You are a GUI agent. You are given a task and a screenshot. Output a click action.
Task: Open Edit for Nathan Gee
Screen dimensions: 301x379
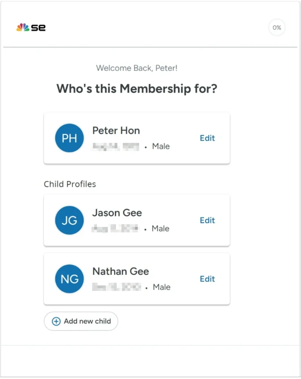207,279
